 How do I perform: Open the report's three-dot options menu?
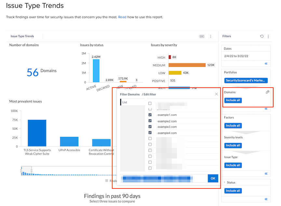click(210, 36)
